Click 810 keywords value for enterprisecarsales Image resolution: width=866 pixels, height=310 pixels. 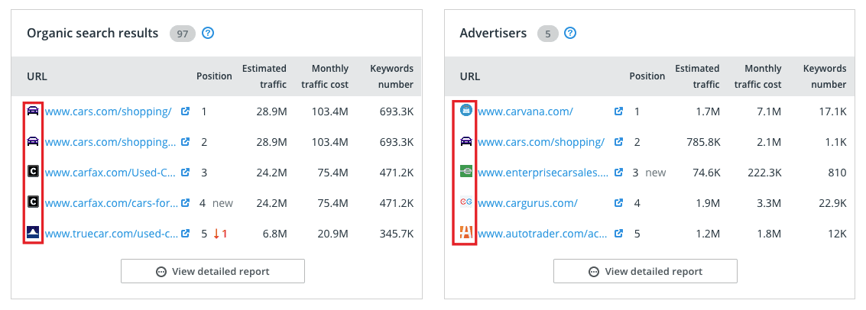pyautogui.click(x=837, y=173)
